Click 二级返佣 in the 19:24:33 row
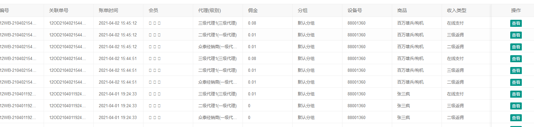Image resolution: width=534 pixels, height=127 pixels. pyautogui.click(x=455, y=118)
